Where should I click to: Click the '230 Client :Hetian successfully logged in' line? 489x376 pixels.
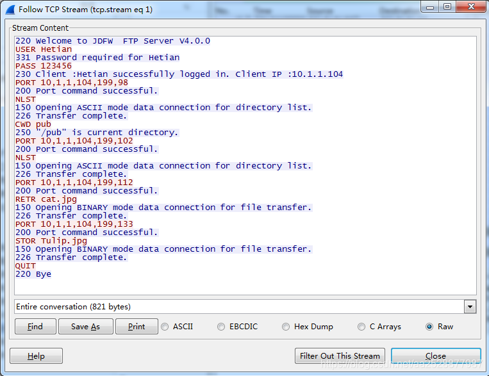[179, 74]
